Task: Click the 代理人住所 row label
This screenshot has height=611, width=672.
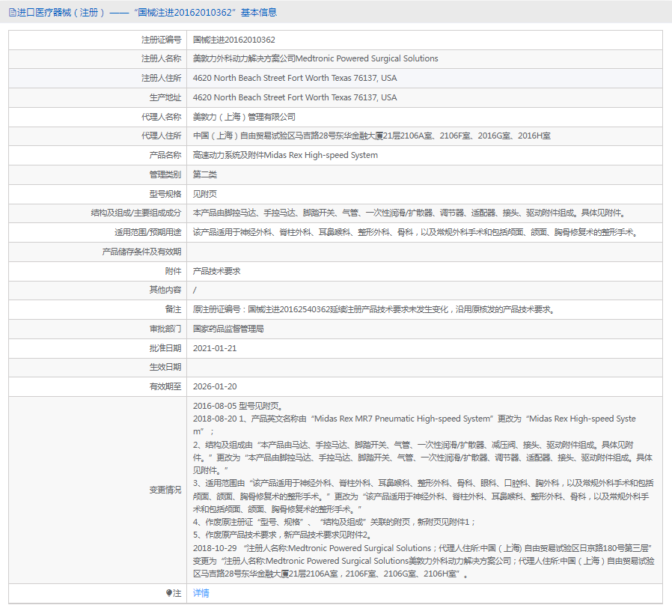Action: coord(162,136)
